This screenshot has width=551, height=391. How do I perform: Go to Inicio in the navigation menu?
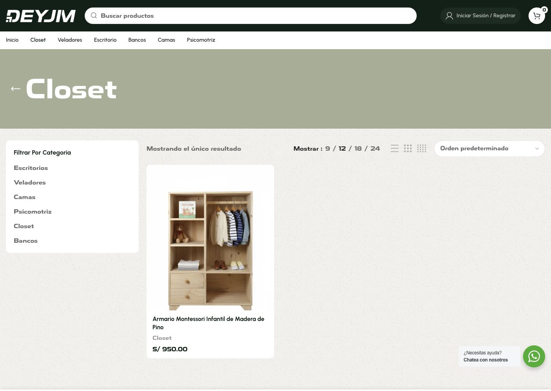coord(12,40)
